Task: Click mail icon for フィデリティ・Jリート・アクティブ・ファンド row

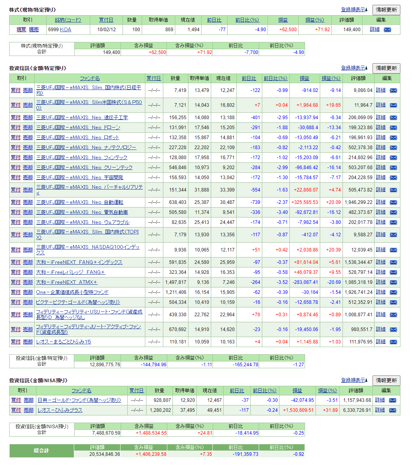Action: tap(393, 330)
